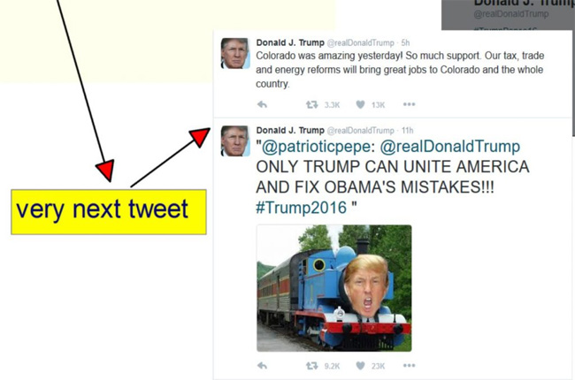Retweet the Trump train image tweet
Image resolution: width=575 pixels, height=380 pixels.
(x=312, y=366)
